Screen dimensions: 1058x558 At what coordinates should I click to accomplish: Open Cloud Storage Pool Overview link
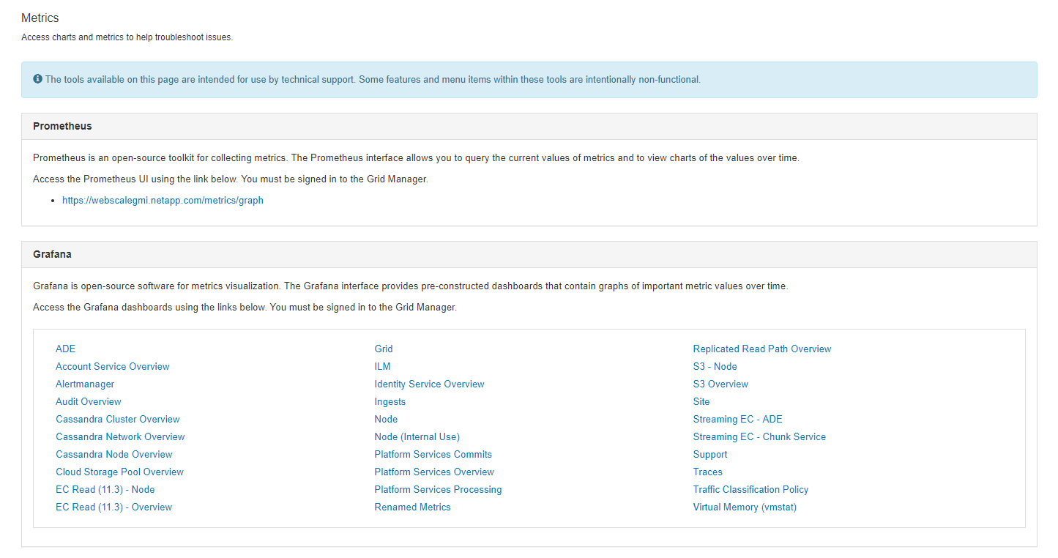pos(120,472)
